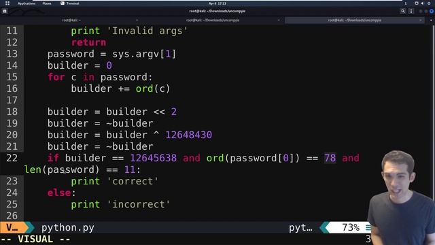Click the number 12648430 on line 20
The image size is (435, 245).
click(x=189, y=135)
